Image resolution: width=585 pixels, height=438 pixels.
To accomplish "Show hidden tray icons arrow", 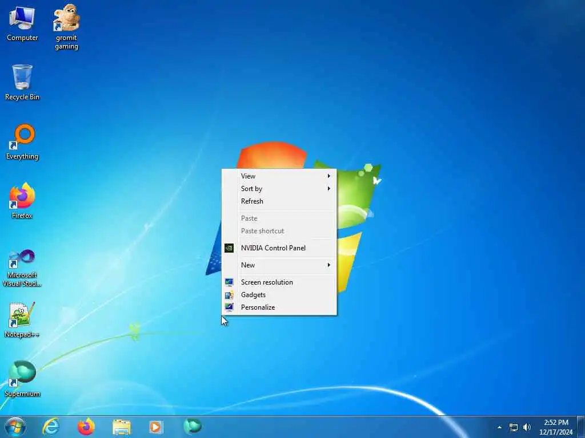I will coord(499,427).
